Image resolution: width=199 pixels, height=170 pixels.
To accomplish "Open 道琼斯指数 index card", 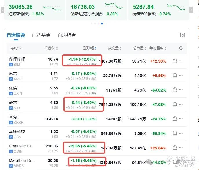I will click(35, 10).
